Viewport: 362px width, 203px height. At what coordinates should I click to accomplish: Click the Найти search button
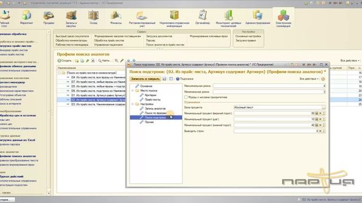(x=104, y=61)
